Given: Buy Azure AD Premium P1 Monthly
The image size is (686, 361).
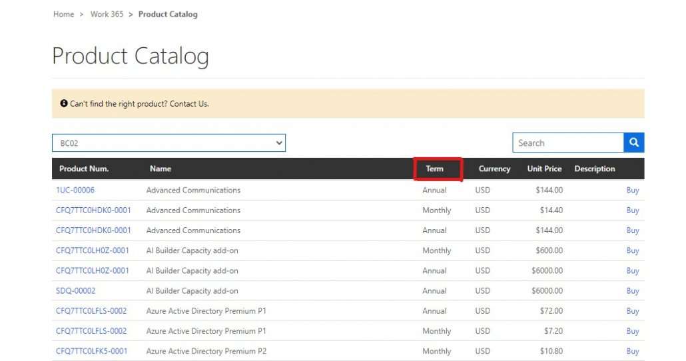Looking at the screenshot, I should pos(633,331).
